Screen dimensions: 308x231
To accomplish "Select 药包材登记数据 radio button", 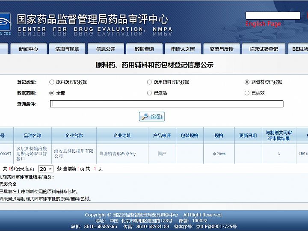I will [247, 82].
